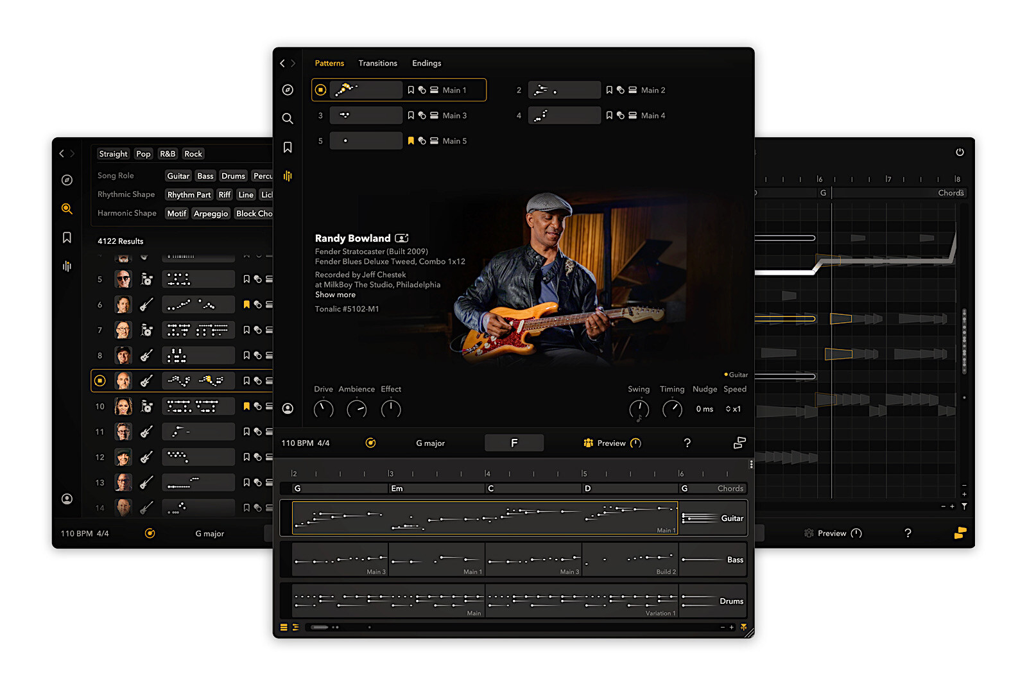
Task: Select the Arpeggio harmonic shape filter
Action: [211, 214]
